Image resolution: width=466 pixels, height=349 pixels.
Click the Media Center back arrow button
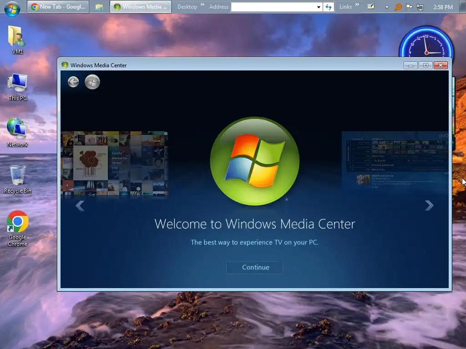click(73, 82)
